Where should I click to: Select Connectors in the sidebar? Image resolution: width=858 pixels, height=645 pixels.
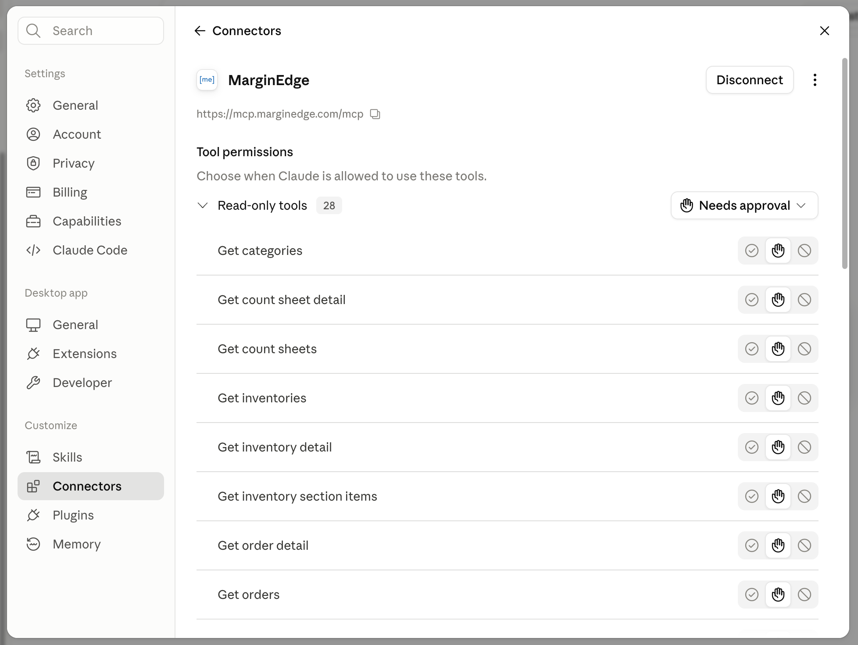click(x=91, y=486)
